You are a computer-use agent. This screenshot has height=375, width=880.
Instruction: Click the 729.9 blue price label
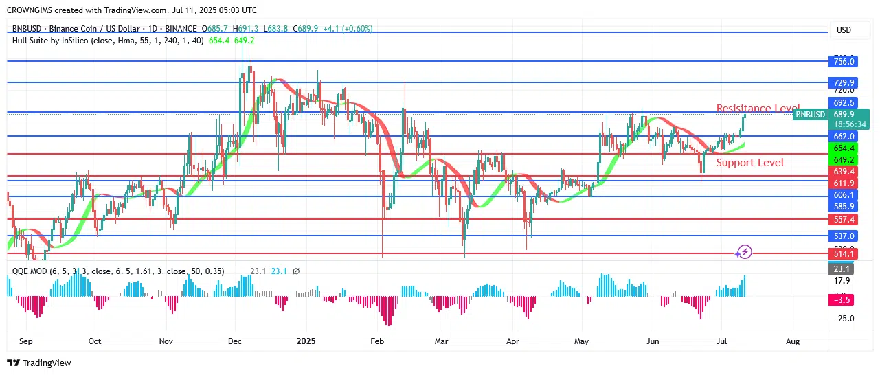tap(843, 82)
